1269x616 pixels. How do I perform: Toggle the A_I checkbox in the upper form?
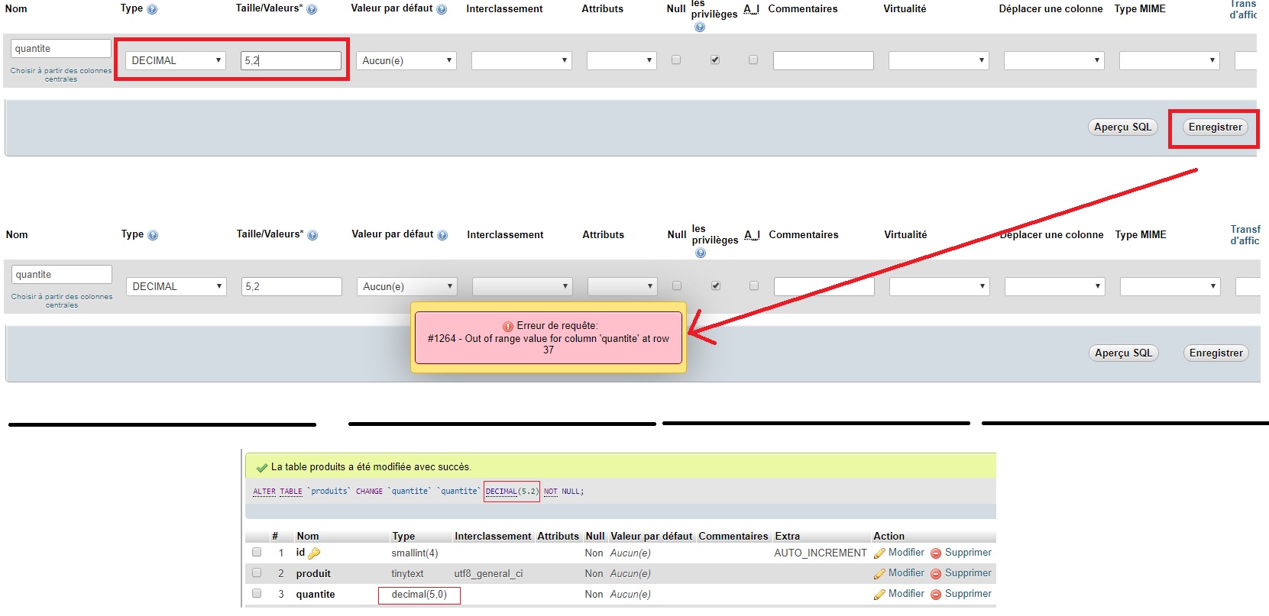(x=753, y=60)
